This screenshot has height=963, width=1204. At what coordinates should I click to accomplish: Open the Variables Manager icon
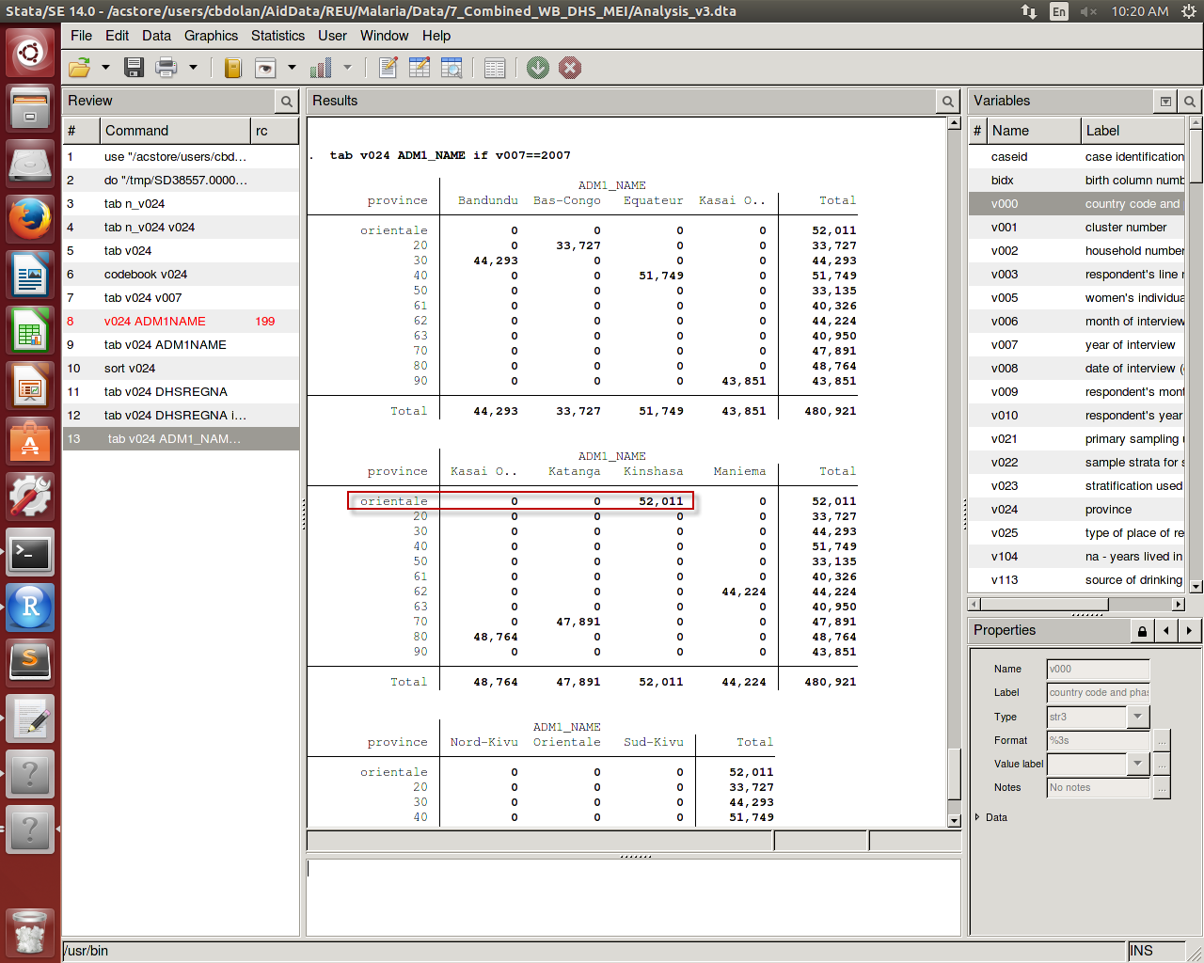pyautogui.click(x=494, y=68)
